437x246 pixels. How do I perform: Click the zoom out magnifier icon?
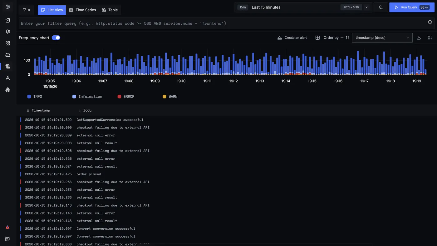pyautogui.click(x=381, y=7)
